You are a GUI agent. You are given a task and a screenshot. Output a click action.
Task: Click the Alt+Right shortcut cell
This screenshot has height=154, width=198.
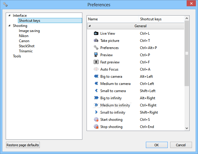point(147,98)
